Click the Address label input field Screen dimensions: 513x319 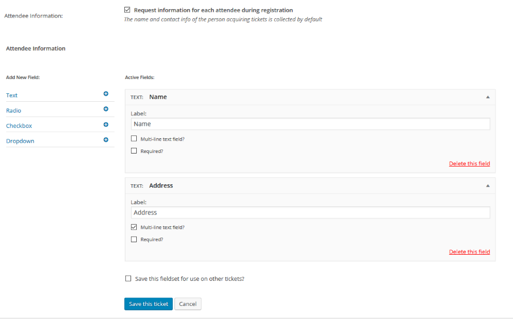pyautogui.click(x=310, y=213)
